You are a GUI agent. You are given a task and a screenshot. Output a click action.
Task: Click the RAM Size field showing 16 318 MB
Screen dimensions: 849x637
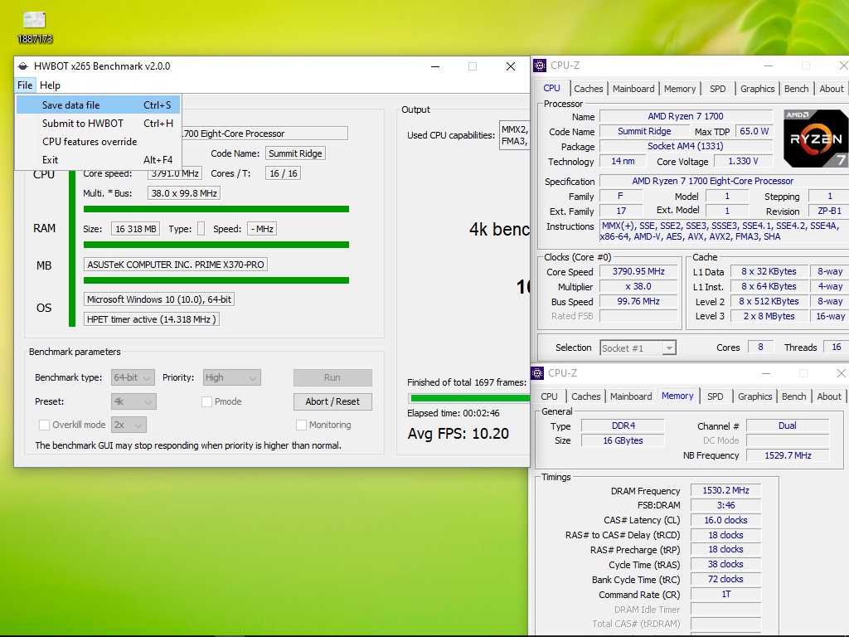point(135,229)
